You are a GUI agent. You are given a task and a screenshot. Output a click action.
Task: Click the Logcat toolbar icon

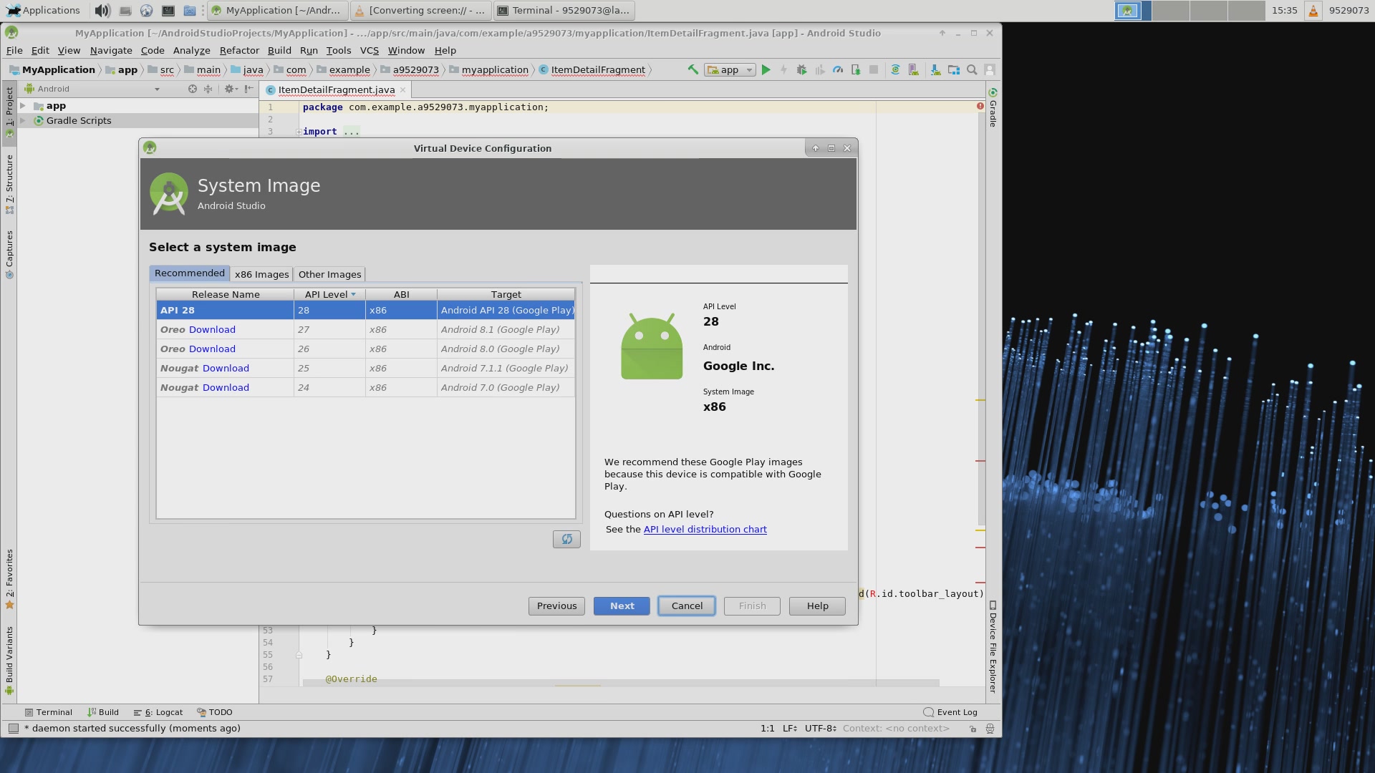(x=159, y=711)
